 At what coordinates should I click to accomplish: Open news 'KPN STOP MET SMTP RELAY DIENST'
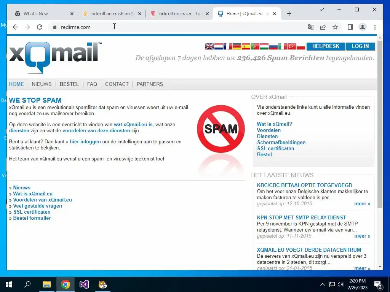click(302, 217)
